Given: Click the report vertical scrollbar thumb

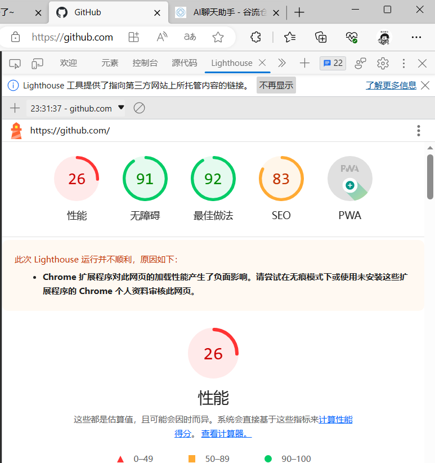Looking at the screenshot, I should pyautogui.click(x=430, y=176).
